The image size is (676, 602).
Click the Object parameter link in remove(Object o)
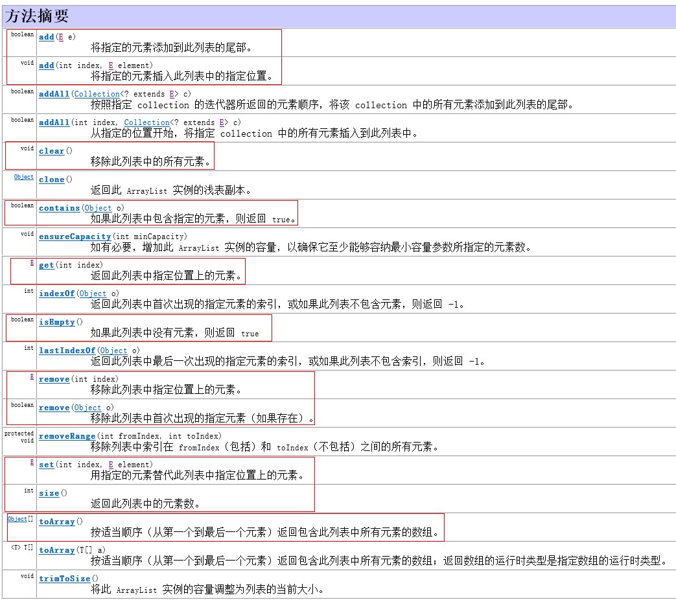[87, 408]
